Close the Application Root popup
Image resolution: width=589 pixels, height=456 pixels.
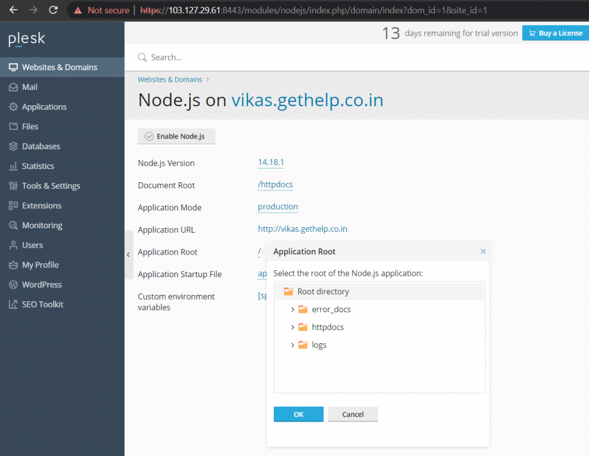(483, 252)
